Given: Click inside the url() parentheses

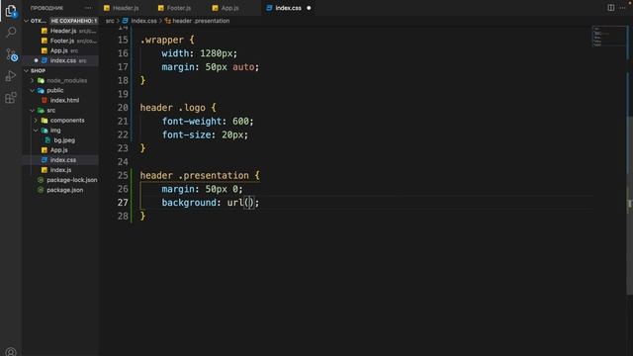Looking at the screenshot, I should [249, 203].
